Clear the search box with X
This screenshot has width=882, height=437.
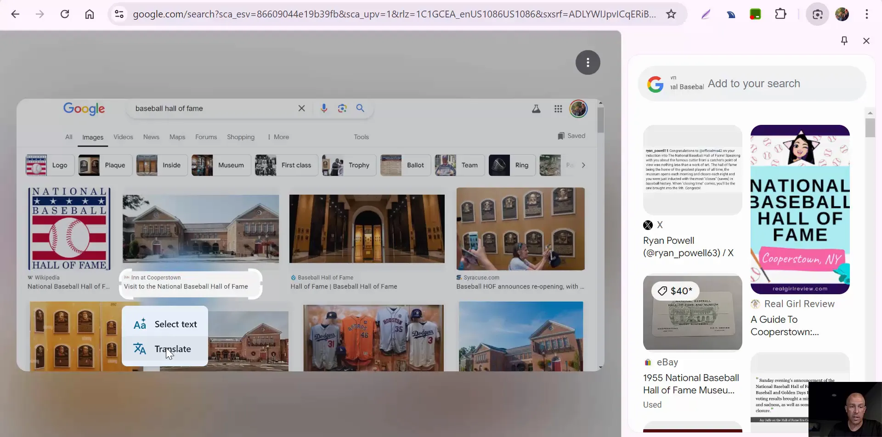tap(302, 108)
